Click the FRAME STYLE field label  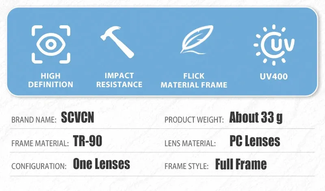point(186,166)
